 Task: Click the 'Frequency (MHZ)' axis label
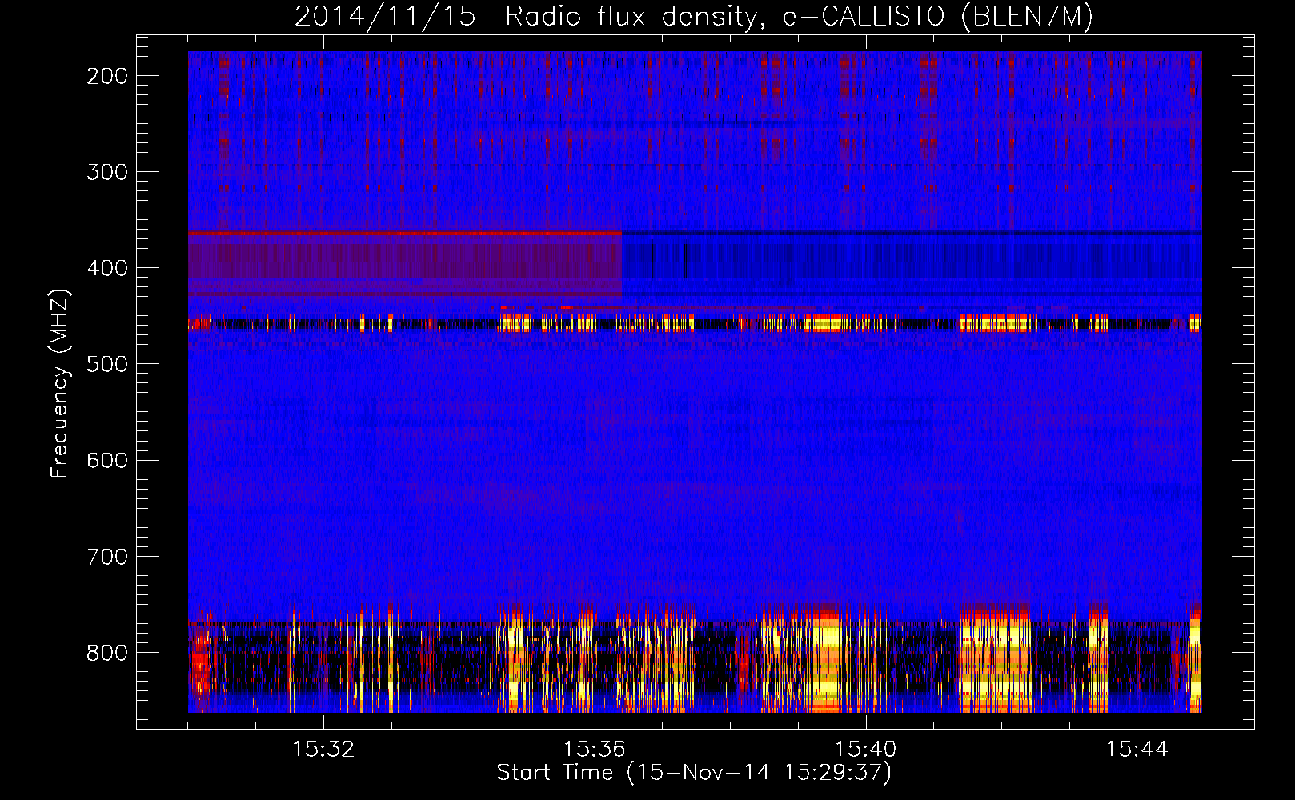(60, 383)
